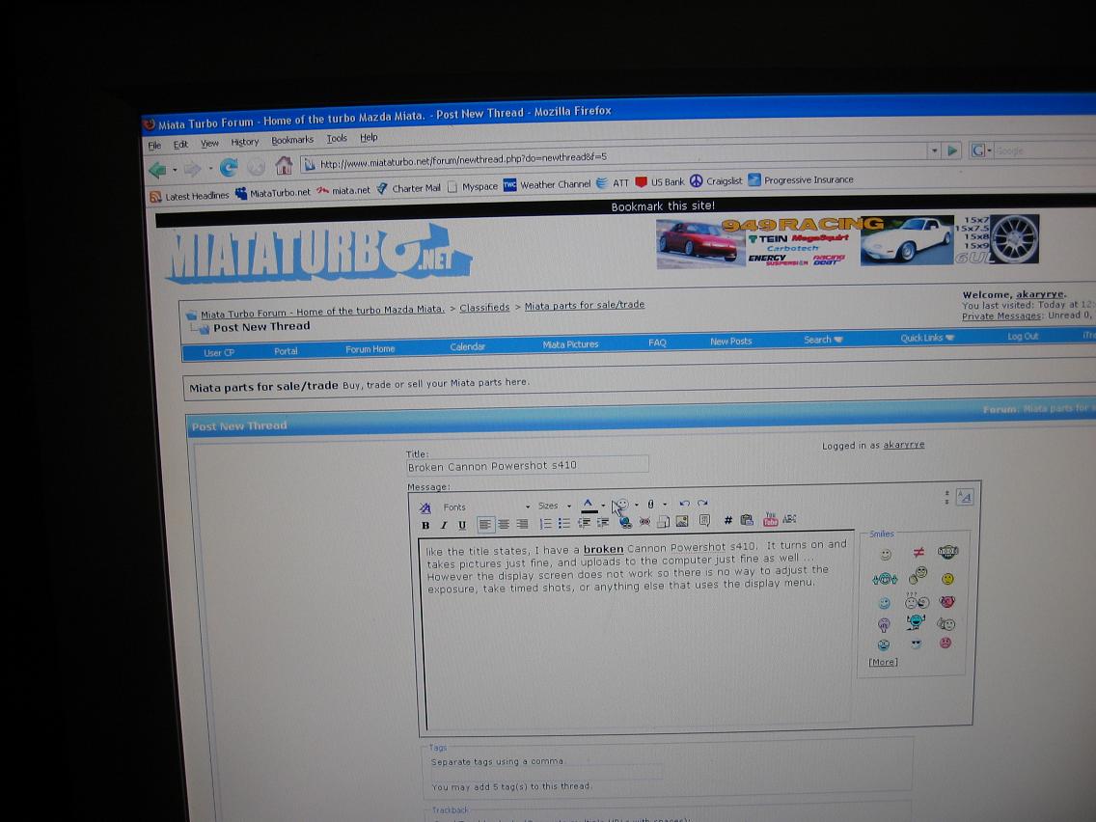Open the Weather Channel bookmark
1096x822 pixels.
pos(547,184)
